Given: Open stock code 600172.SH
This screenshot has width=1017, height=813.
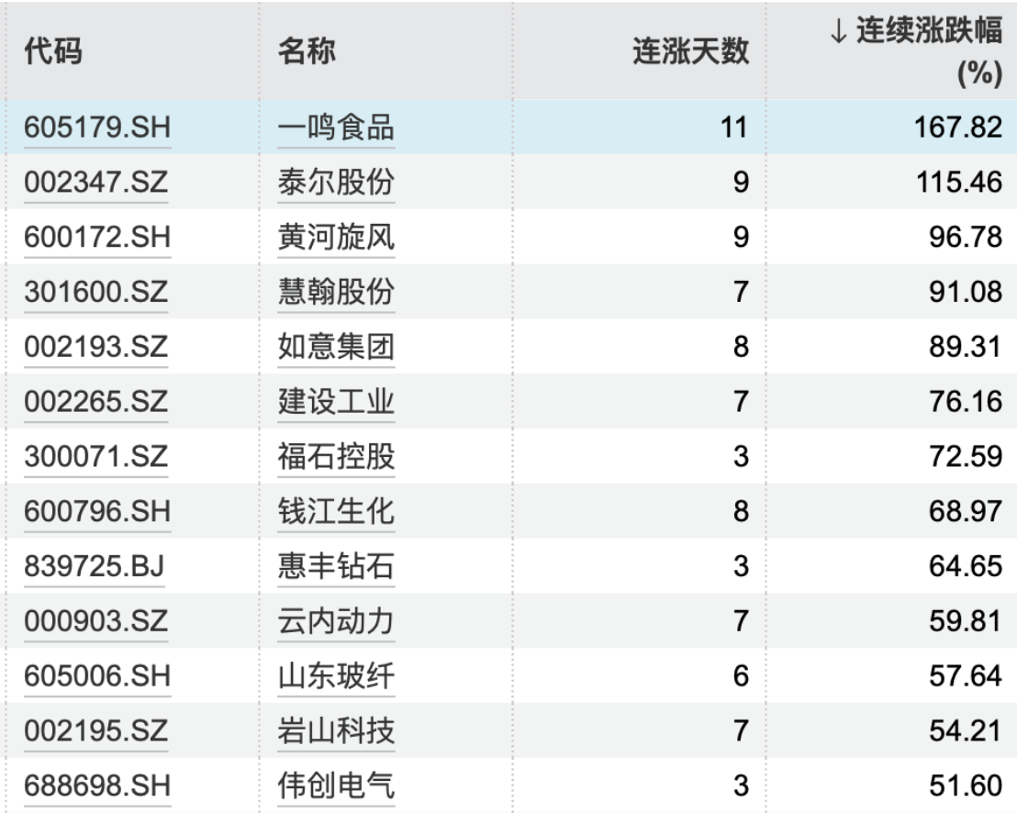Looking at the screenshot, I should [x=97, y=237].
